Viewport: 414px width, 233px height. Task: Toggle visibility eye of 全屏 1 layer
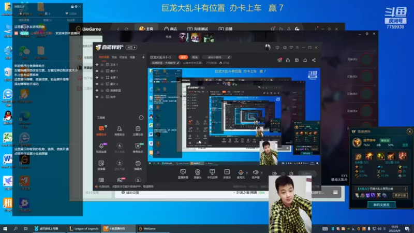click(97, 77)
